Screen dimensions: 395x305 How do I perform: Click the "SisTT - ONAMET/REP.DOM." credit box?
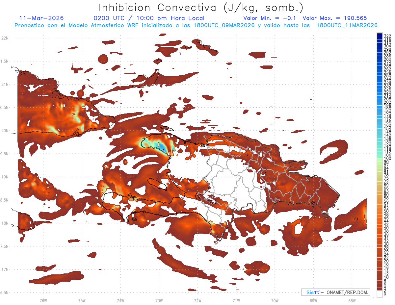[x=336, y=292]
